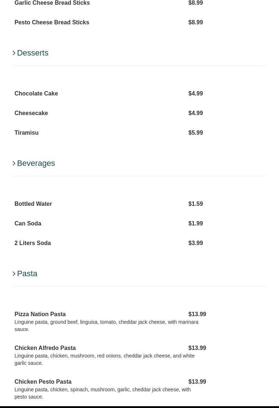Click the $3.99 soda price
Image resolution: width=279 pixels, height=408 pixels.
(x=196, y=243)
